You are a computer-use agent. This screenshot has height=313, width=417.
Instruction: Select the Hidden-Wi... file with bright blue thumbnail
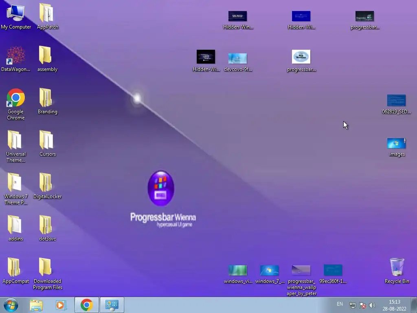tap(301, 20)
